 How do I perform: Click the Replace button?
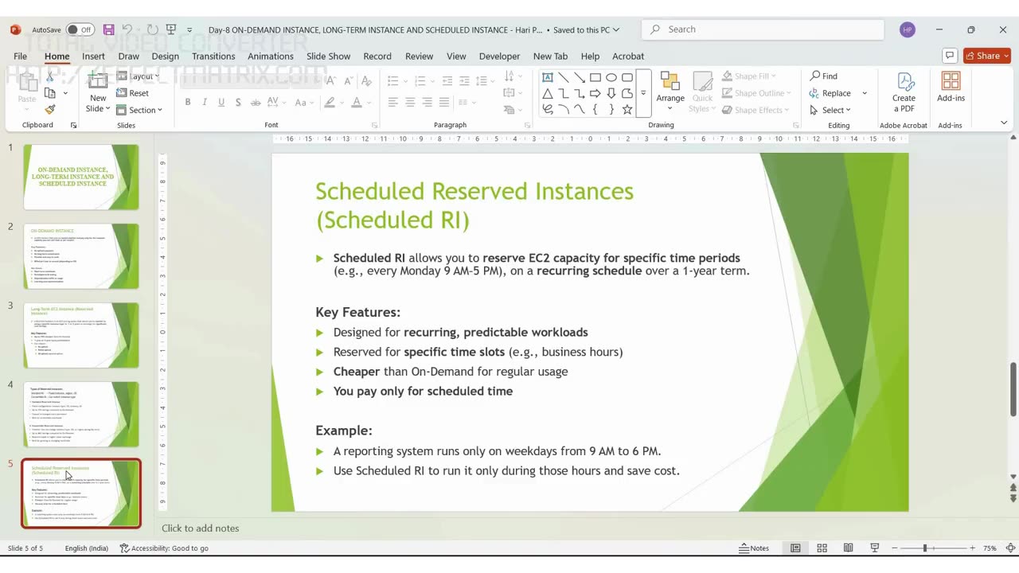tap(830, 93)
